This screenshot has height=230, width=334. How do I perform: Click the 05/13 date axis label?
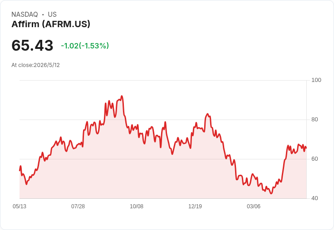click(20, 206)
